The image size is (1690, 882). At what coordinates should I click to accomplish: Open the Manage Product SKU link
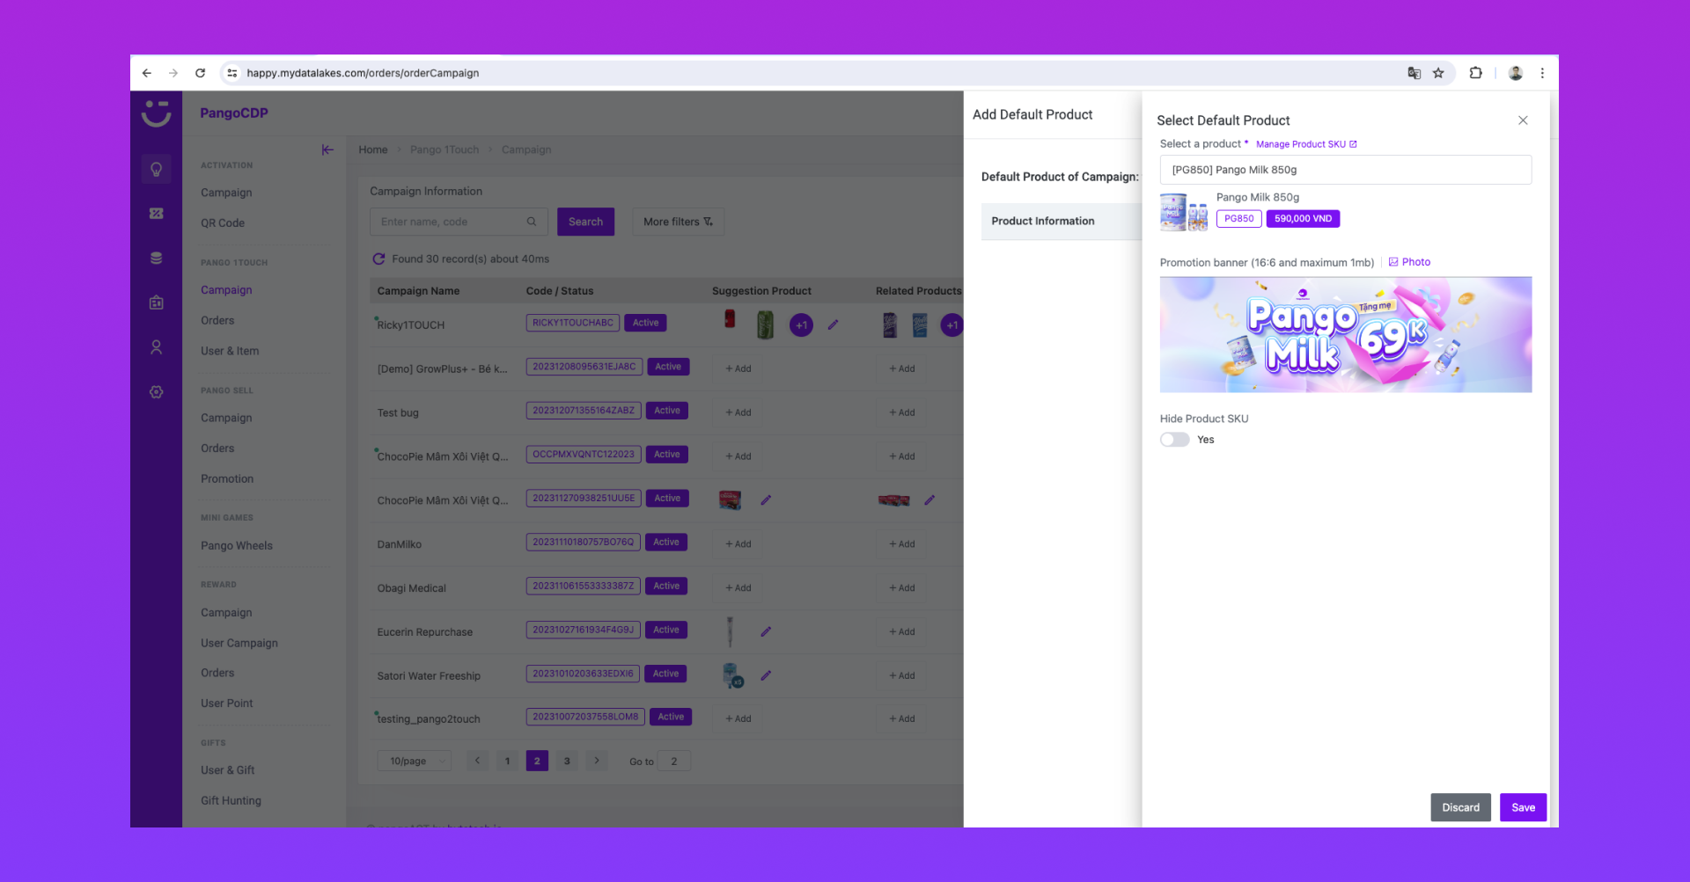1305,144
